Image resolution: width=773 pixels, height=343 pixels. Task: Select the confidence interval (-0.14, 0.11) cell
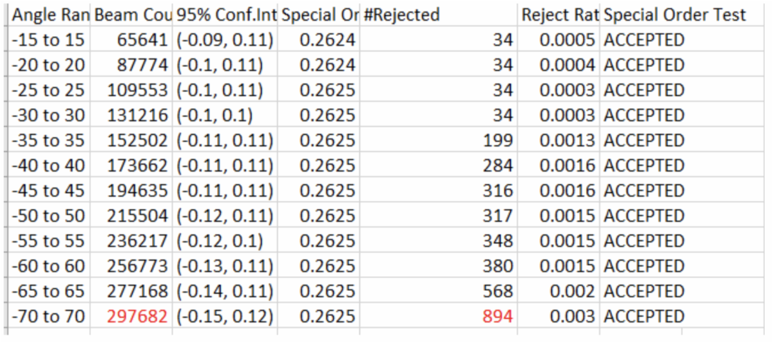[225, 291]
